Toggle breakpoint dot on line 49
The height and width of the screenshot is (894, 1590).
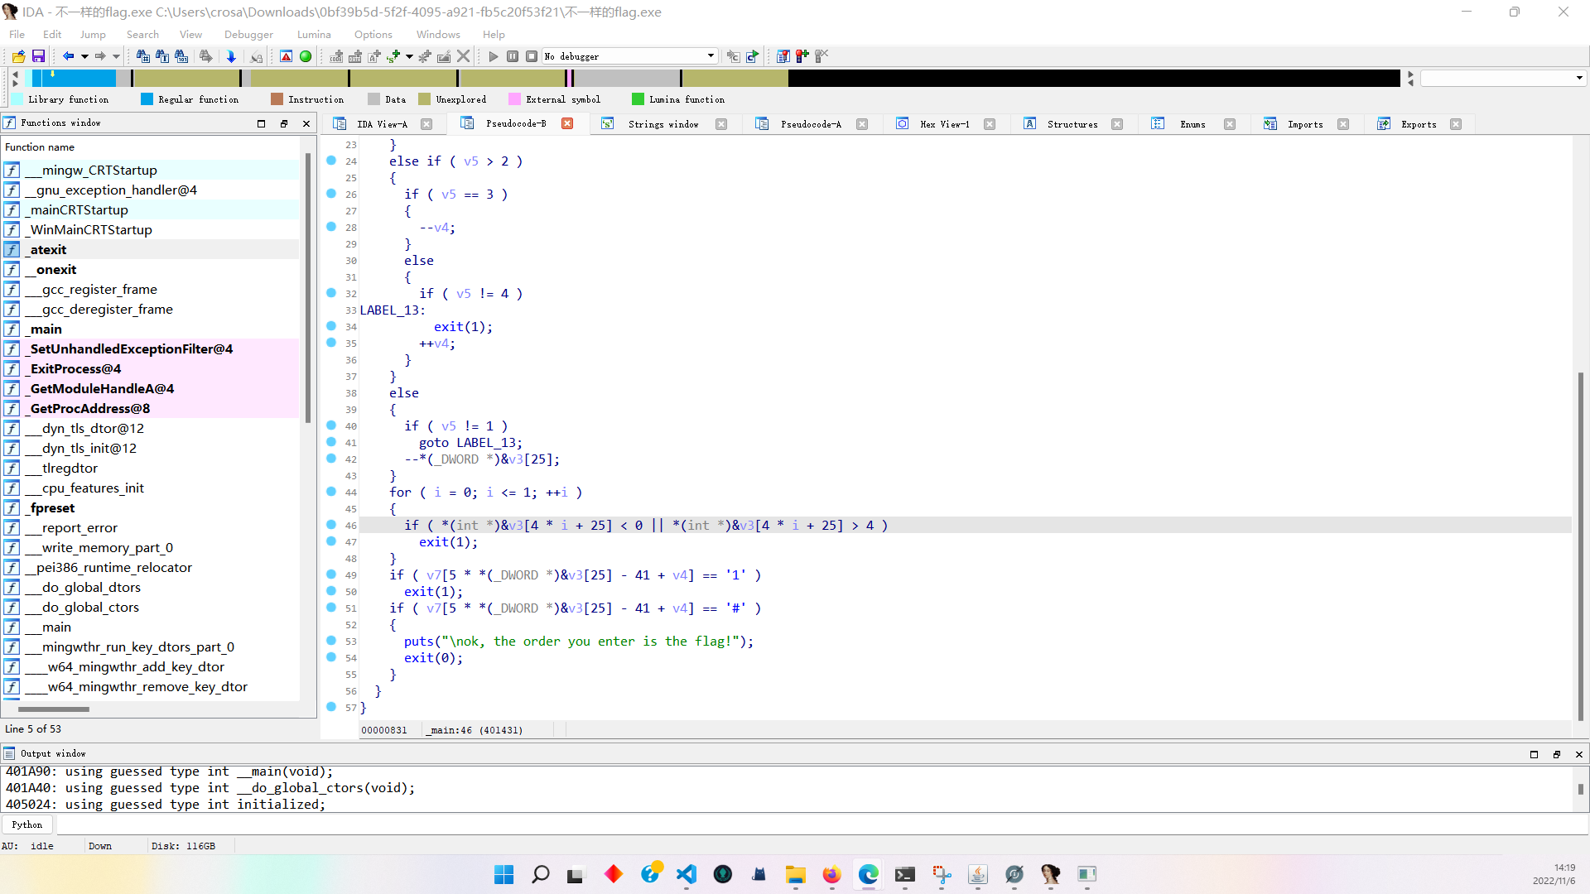[x=331, y=574]
